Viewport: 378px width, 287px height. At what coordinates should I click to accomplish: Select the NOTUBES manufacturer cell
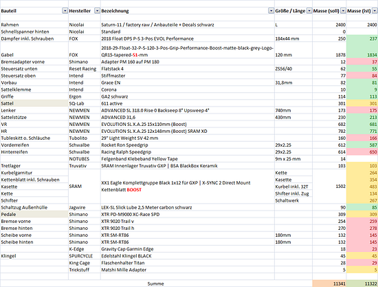(85, 159)
